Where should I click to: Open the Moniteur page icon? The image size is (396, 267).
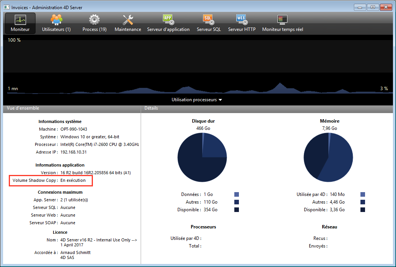pyautogui.click(x=20, y=19)
